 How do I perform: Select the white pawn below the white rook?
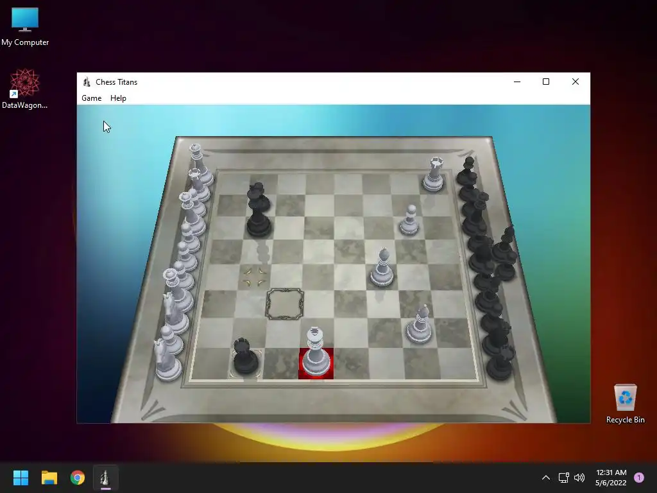click(409, 220)
